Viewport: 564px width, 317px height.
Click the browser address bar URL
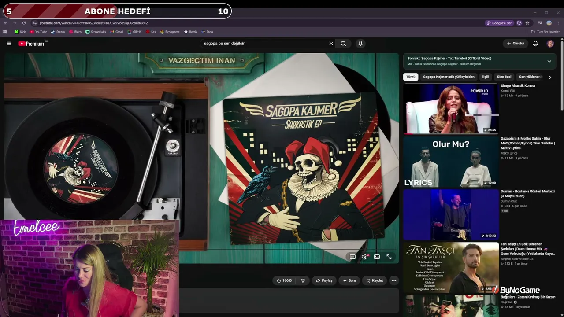[94, 23]
